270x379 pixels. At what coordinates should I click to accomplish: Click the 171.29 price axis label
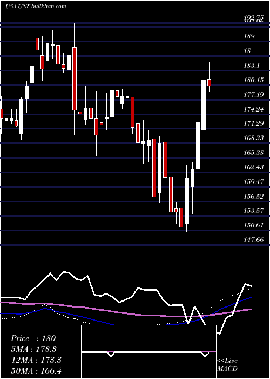(253, 123)
